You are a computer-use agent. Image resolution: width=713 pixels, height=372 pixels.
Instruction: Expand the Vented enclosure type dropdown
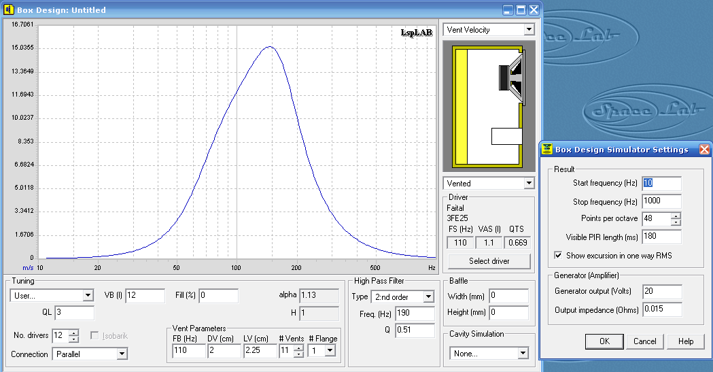[x=529, y=184]
